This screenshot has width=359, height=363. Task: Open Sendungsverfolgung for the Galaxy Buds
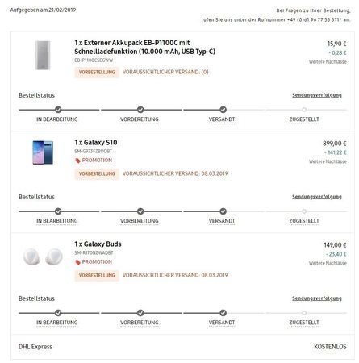(x=317, y=298)
